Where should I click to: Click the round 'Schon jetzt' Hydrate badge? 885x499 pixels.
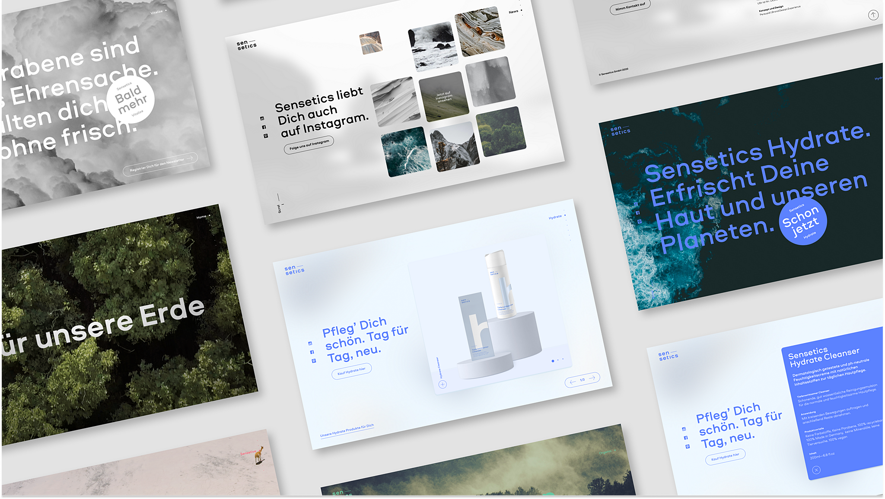coord(802,221)
